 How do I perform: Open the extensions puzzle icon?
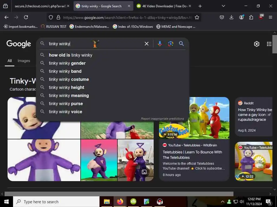pyautogui.click(x=251, y=17)
